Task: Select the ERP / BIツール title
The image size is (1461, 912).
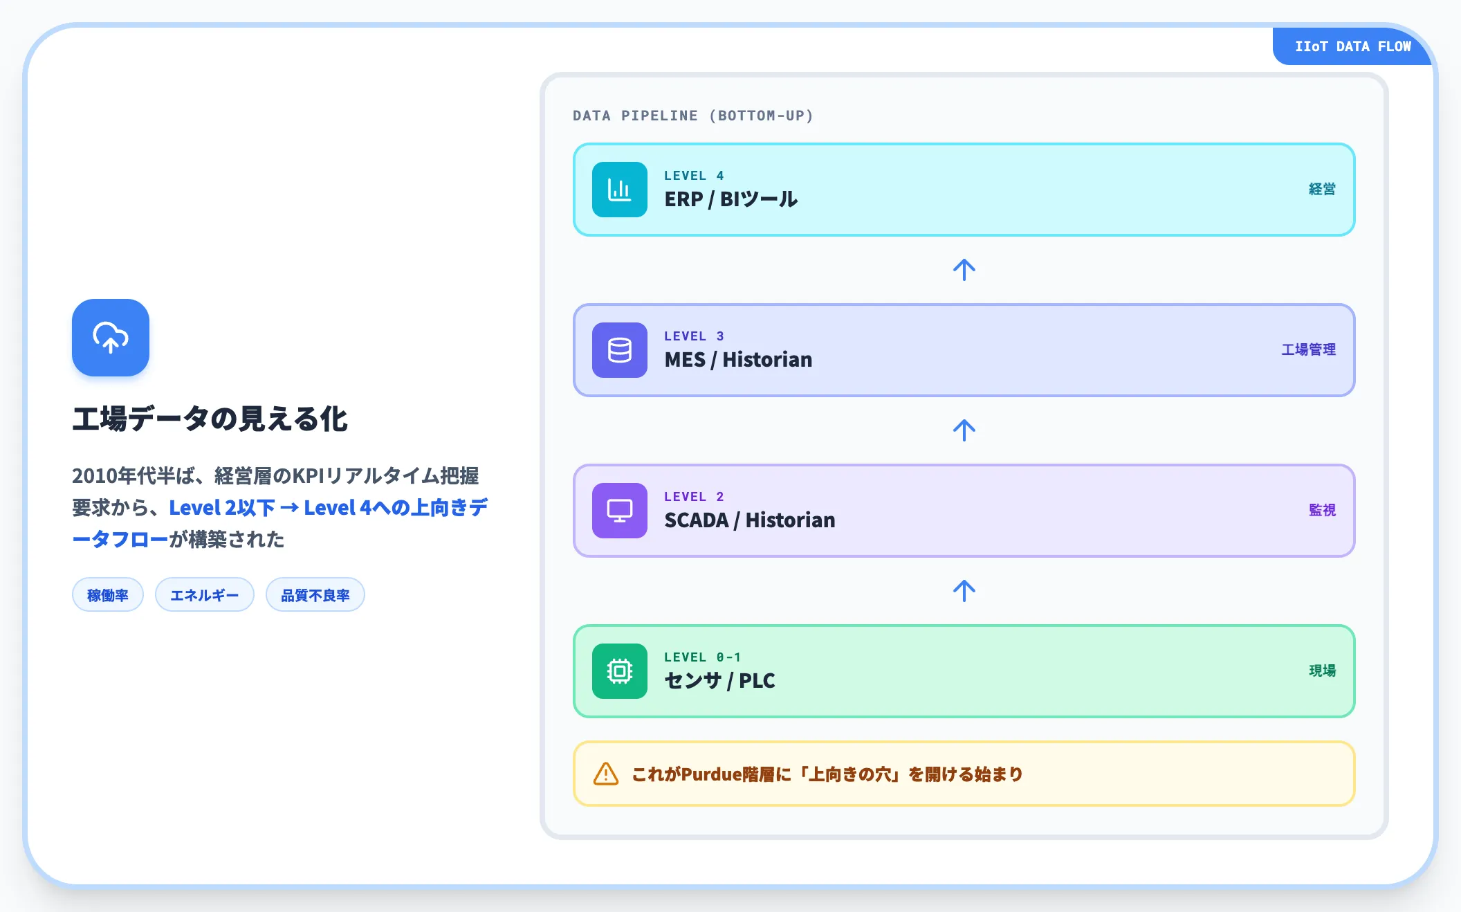Action: pos(731,199)
